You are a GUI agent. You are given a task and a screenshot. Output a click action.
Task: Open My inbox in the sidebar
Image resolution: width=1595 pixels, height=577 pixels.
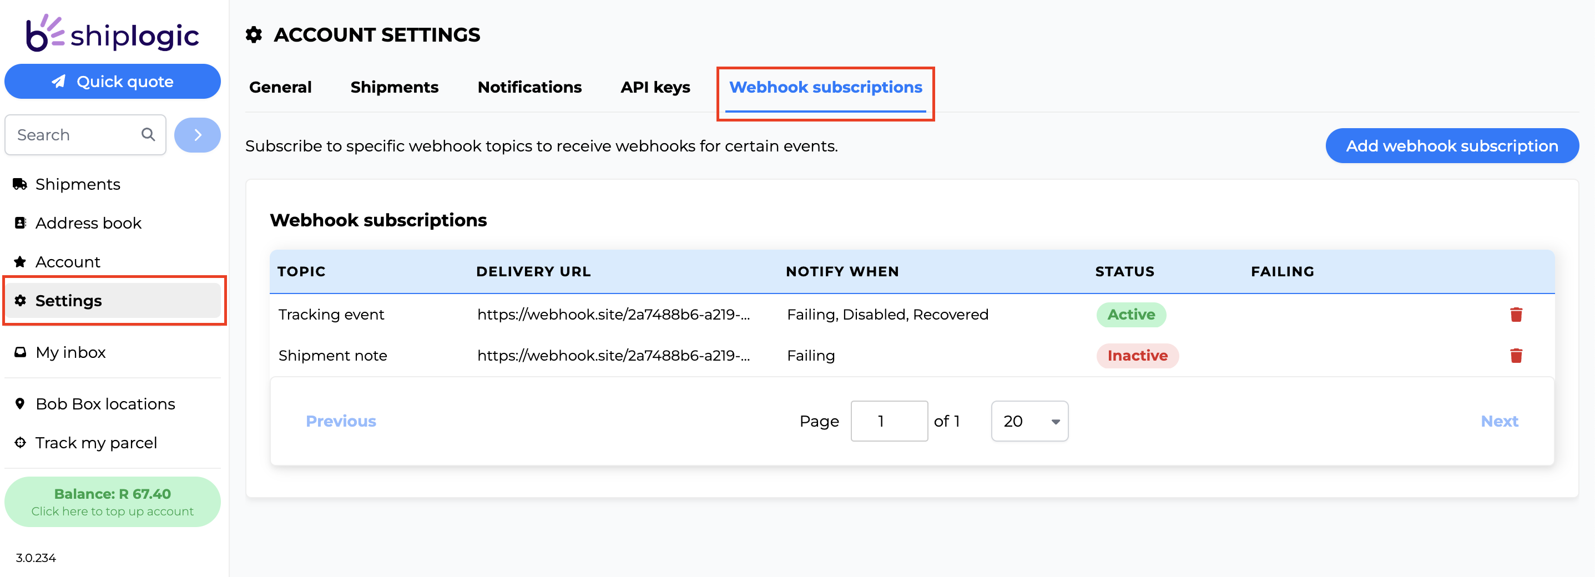pos(113,352)
